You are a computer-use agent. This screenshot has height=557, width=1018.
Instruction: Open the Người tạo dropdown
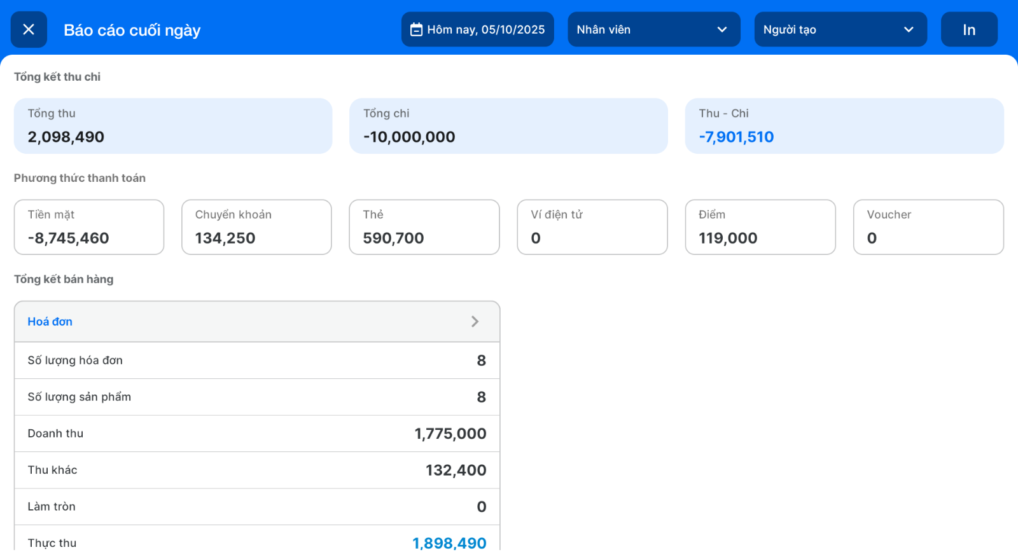coord(840,29)
